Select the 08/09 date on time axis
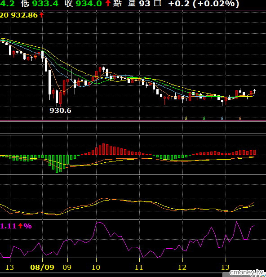The height and width of the screenshot is (277, 266). [42, 267]
